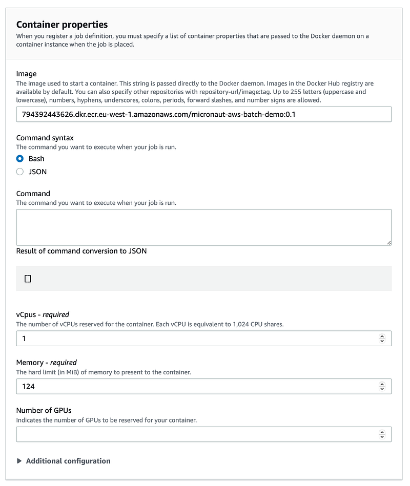
Task: Decrease Memory with the down arrow
Action: pyautogui.click(x=382, y=389)
